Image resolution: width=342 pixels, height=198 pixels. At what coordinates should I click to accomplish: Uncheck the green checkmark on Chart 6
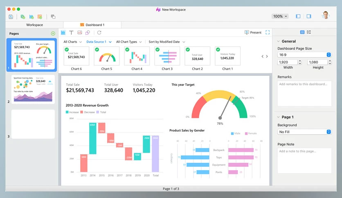(67, 49)
